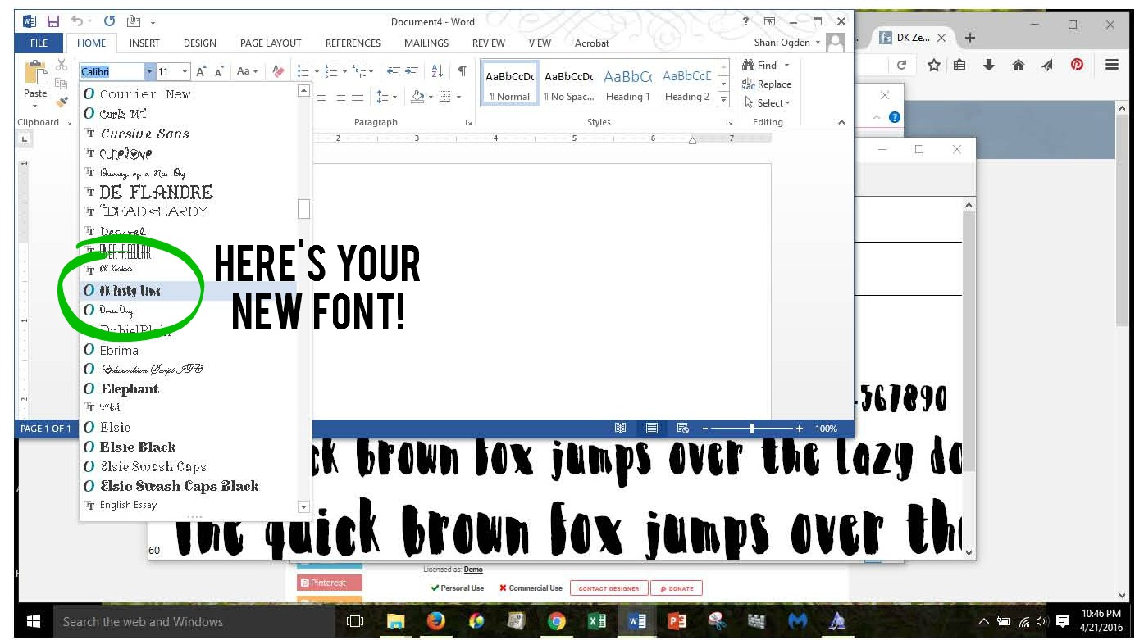Switch to the DESIGN ribbon tab
The height and width of the screenshot is (640, 1144).
(x=200, y=43)
